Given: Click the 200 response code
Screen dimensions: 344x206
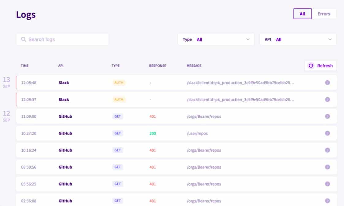Looking at the screenshot, I should click(x=153, y=133).
